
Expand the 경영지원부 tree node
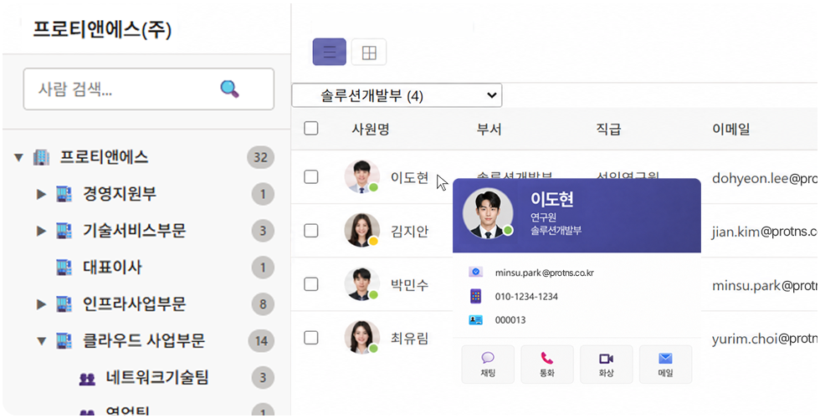click(x=41, y=194)
